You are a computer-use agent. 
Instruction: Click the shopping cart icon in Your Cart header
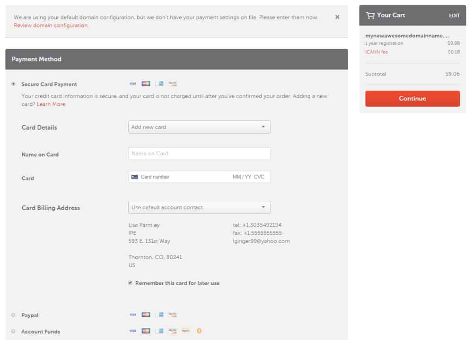[x=370, y=15]
